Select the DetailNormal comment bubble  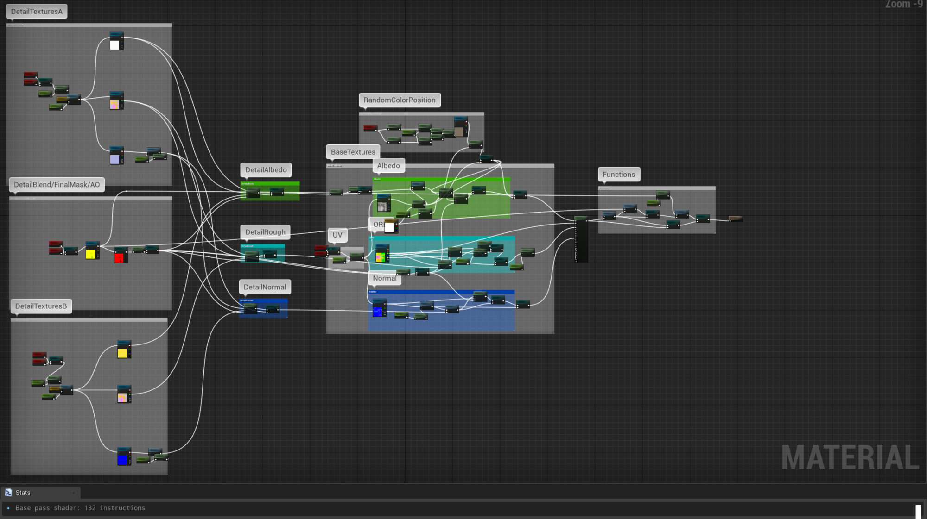(265, 287)
